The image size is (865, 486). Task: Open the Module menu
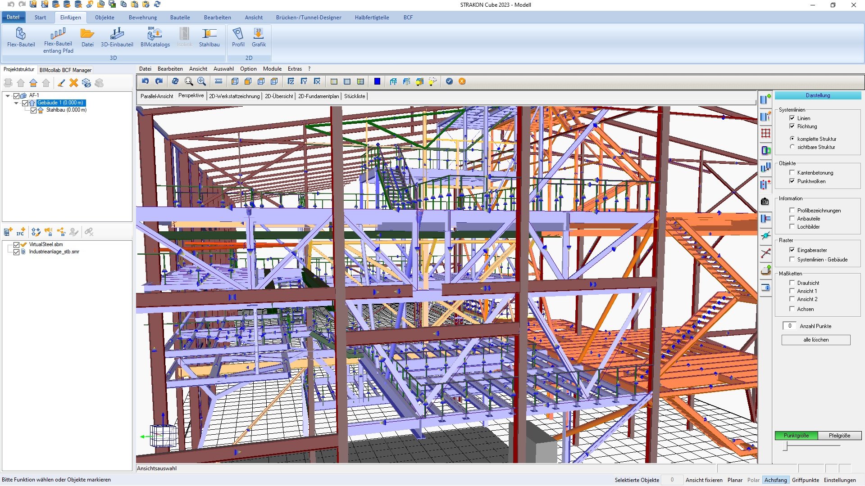coord(272,69)
